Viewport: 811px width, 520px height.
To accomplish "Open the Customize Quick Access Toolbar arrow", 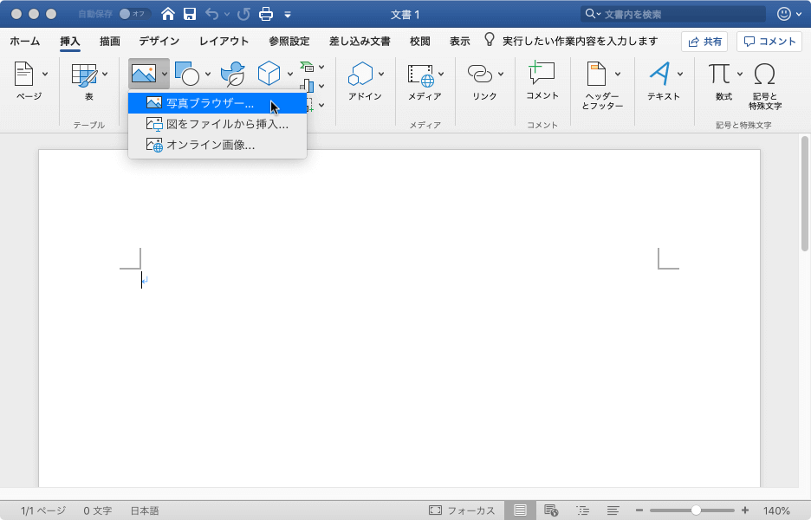I will (x=288, y=15).
